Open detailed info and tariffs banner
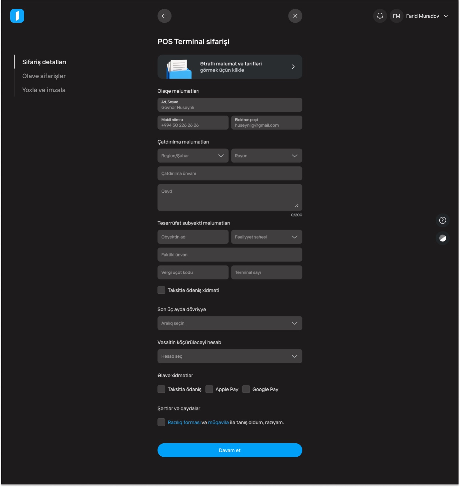Viewport: 460px width, 487px height. (x=230, y=67)
